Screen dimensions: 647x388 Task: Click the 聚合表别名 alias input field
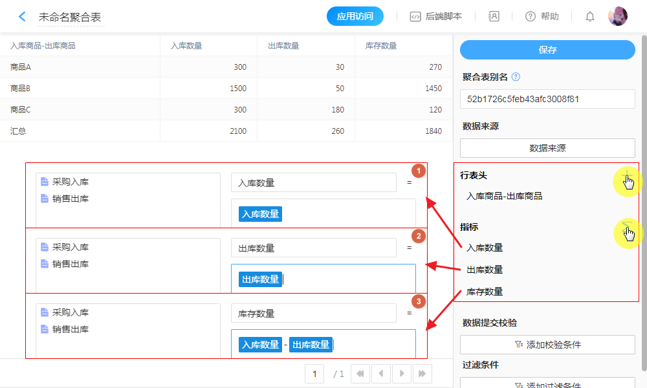pyautogui.click(x=547, y=99)
